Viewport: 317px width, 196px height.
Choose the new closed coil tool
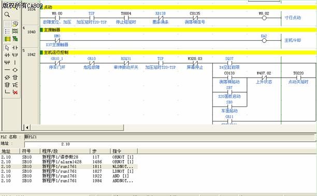[x=7, y=77]
